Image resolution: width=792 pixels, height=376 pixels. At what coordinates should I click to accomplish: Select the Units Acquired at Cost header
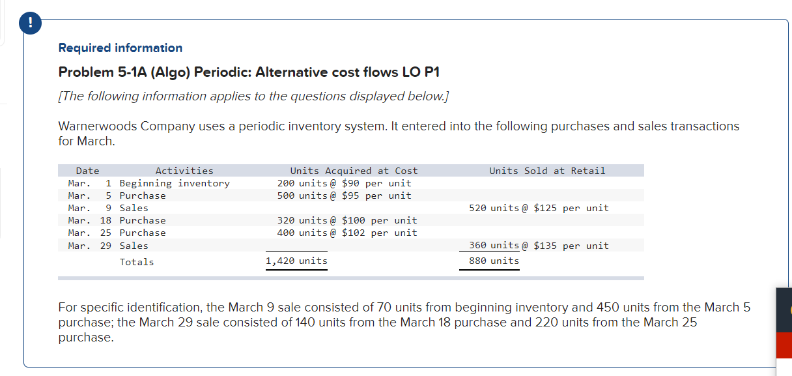click(x=354, y=170)
